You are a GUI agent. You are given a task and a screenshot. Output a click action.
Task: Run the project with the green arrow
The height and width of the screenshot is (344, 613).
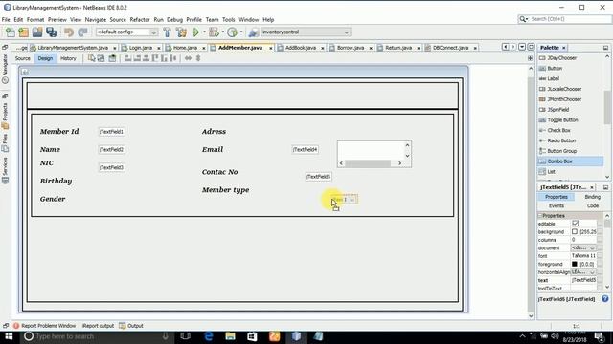click(x=196, y=32)
